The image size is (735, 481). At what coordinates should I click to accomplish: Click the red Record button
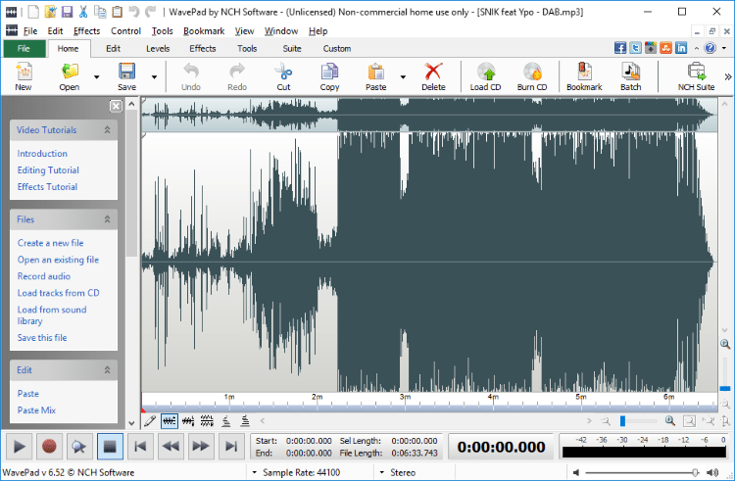[49, 447]
